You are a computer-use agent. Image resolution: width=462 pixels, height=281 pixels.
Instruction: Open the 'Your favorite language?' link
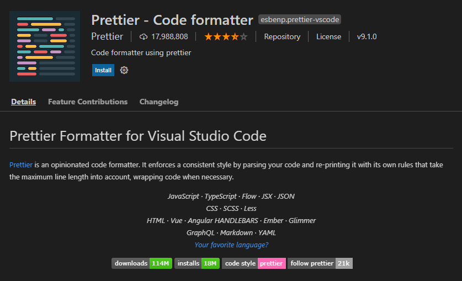click(x=231, y=245)
